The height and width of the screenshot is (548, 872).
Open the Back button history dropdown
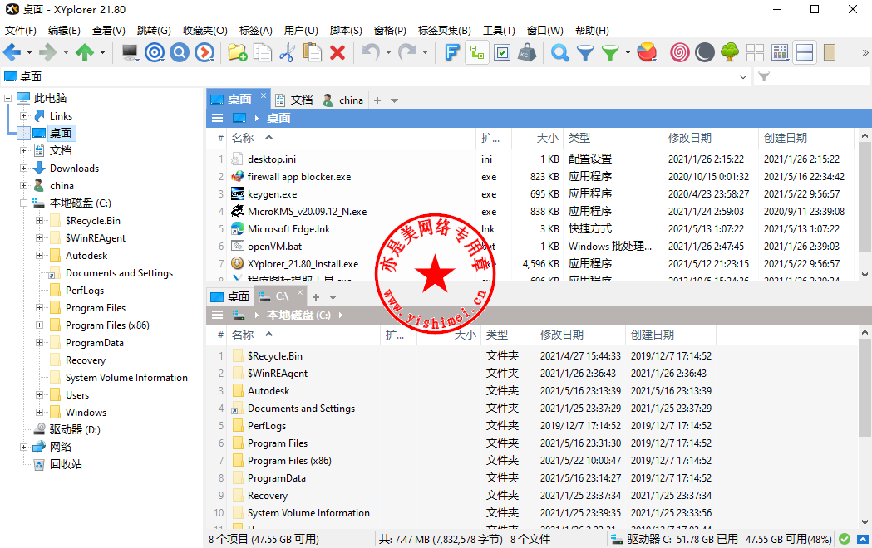[x=29, y=53]
